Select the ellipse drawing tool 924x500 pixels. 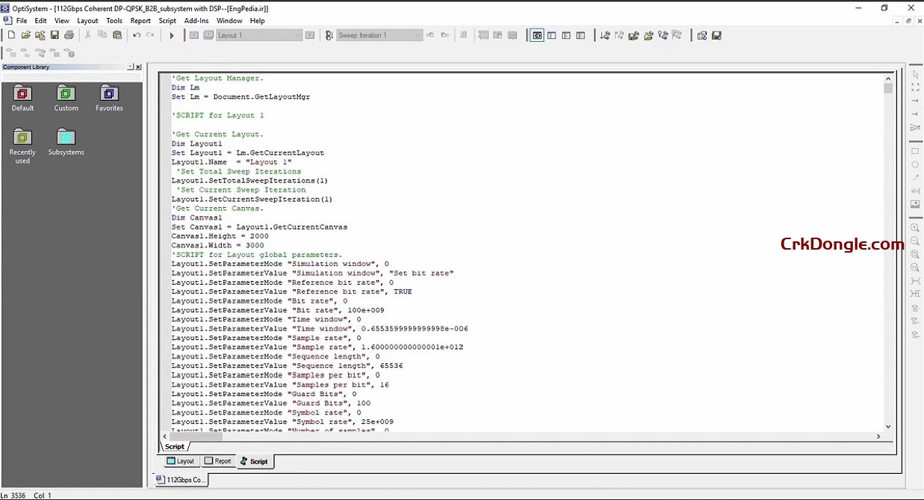click(x=915, y=166)
